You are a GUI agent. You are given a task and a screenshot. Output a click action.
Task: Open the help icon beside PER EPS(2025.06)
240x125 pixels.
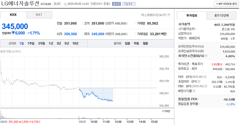[205, 77]
